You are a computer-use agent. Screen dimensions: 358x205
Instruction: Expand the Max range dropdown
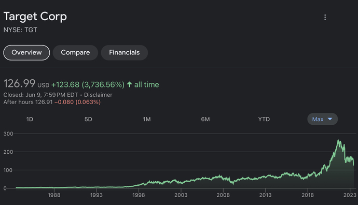[x=322, y=119]
